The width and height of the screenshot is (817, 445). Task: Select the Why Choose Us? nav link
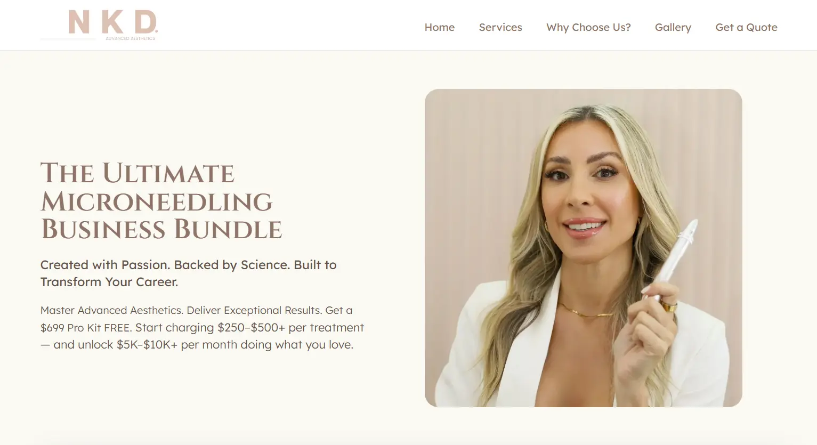point(588,27)
